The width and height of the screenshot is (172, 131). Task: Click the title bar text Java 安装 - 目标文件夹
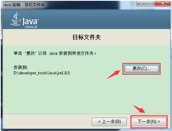click(24, 5)
